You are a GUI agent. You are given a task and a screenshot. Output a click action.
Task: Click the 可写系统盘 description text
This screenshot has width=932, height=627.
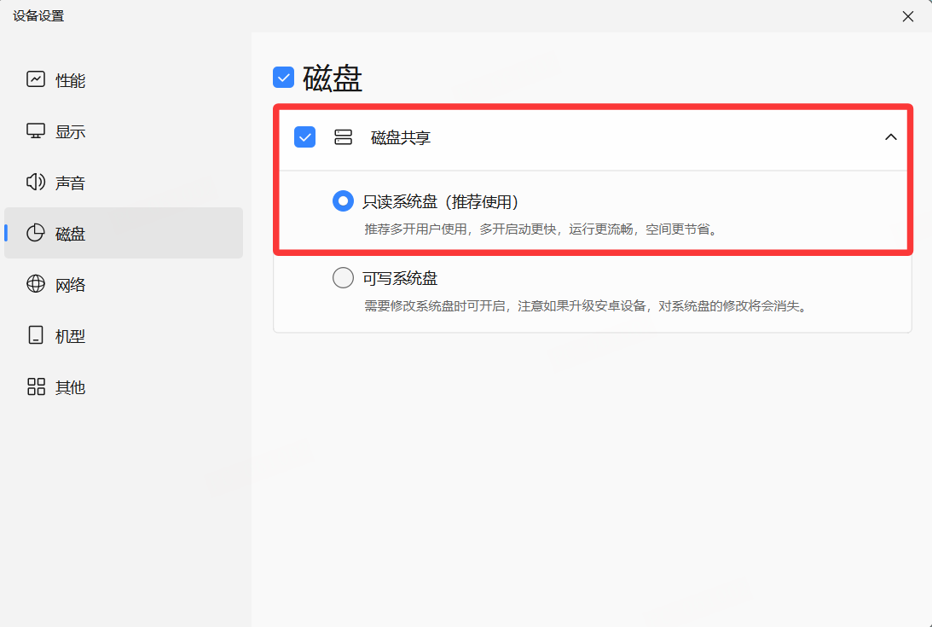coord(585,305)
